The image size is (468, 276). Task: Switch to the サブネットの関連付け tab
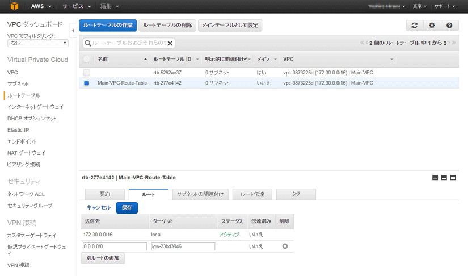pyautogui.click(x=200, y=194)
